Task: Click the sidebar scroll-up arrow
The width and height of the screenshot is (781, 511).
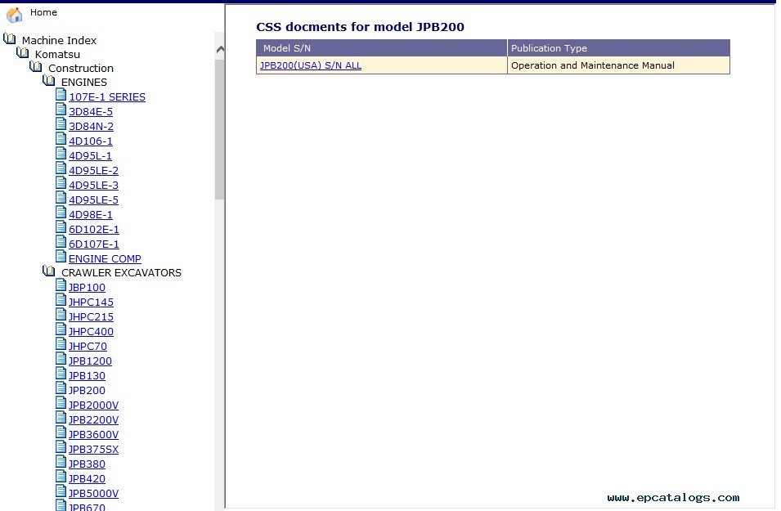Action: (x=220, y=49)
